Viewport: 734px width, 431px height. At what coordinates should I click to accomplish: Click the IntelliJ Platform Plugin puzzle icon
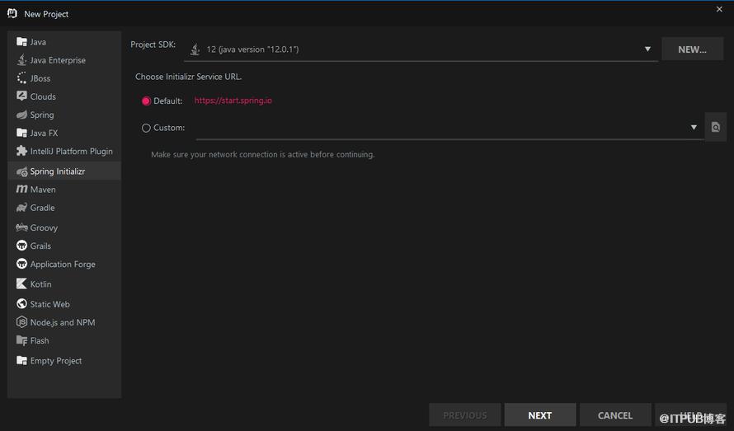[21, 151]
